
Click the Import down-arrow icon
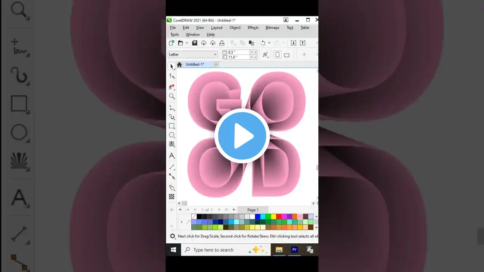tap(293, 43)
